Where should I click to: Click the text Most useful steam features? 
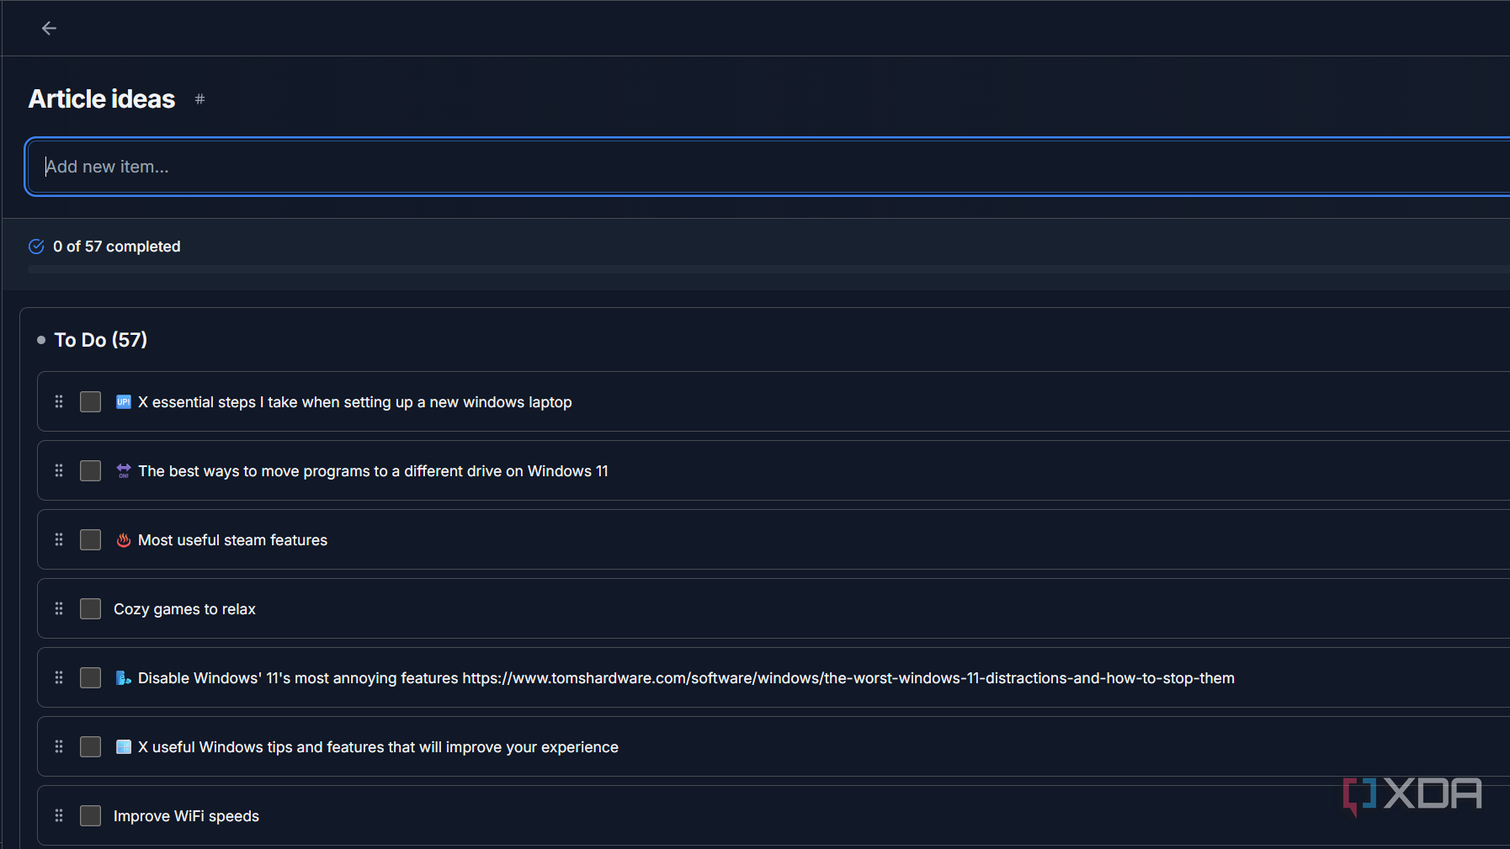click(x=232, y=540)
